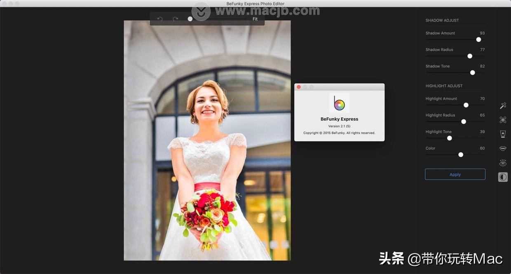This screenshot has height=274, width=511.
Task: Click the Highlight Radius label
Action: [441, 115]
